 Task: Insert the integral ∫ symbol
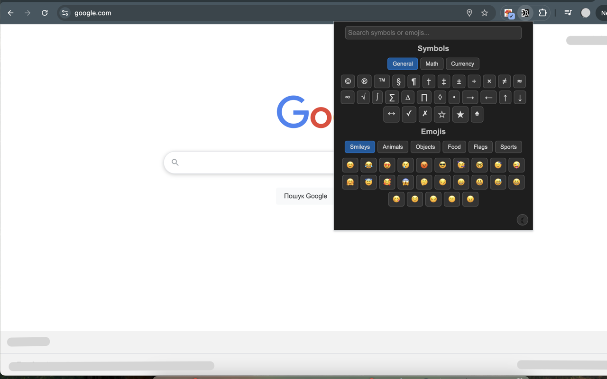pos(377,98)
